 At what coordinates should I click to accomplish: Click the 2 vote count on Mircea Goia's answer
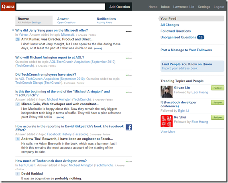tap(18, 104)
